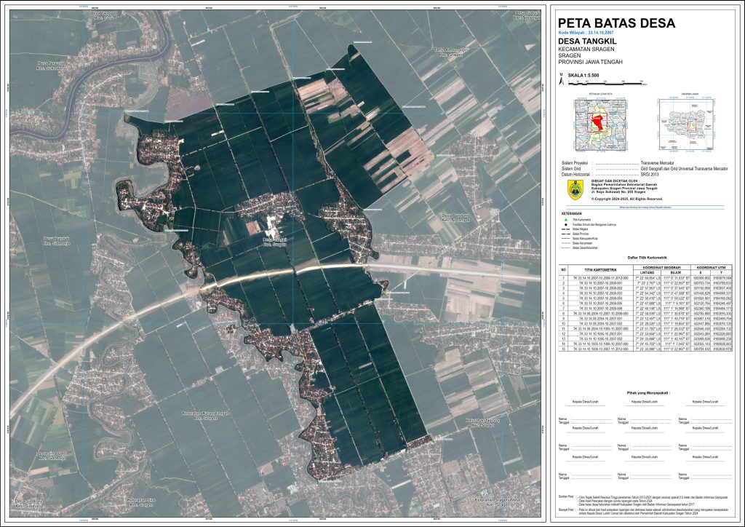Click the Batas Negara legend line symbol
This screenshot has width=745, height=527.
[563, 229]
